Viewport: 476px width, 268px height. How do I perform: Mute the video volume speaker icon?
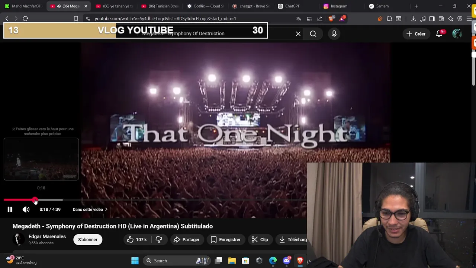click(26, 210)
